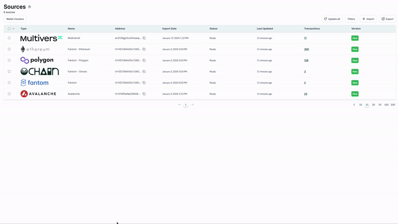Copy the Avalanche address
This screenshot has height=224, width=398.
[x=144, y=94]
